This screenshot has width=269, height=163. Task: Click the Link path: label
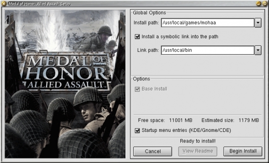(x=148, y=50)
